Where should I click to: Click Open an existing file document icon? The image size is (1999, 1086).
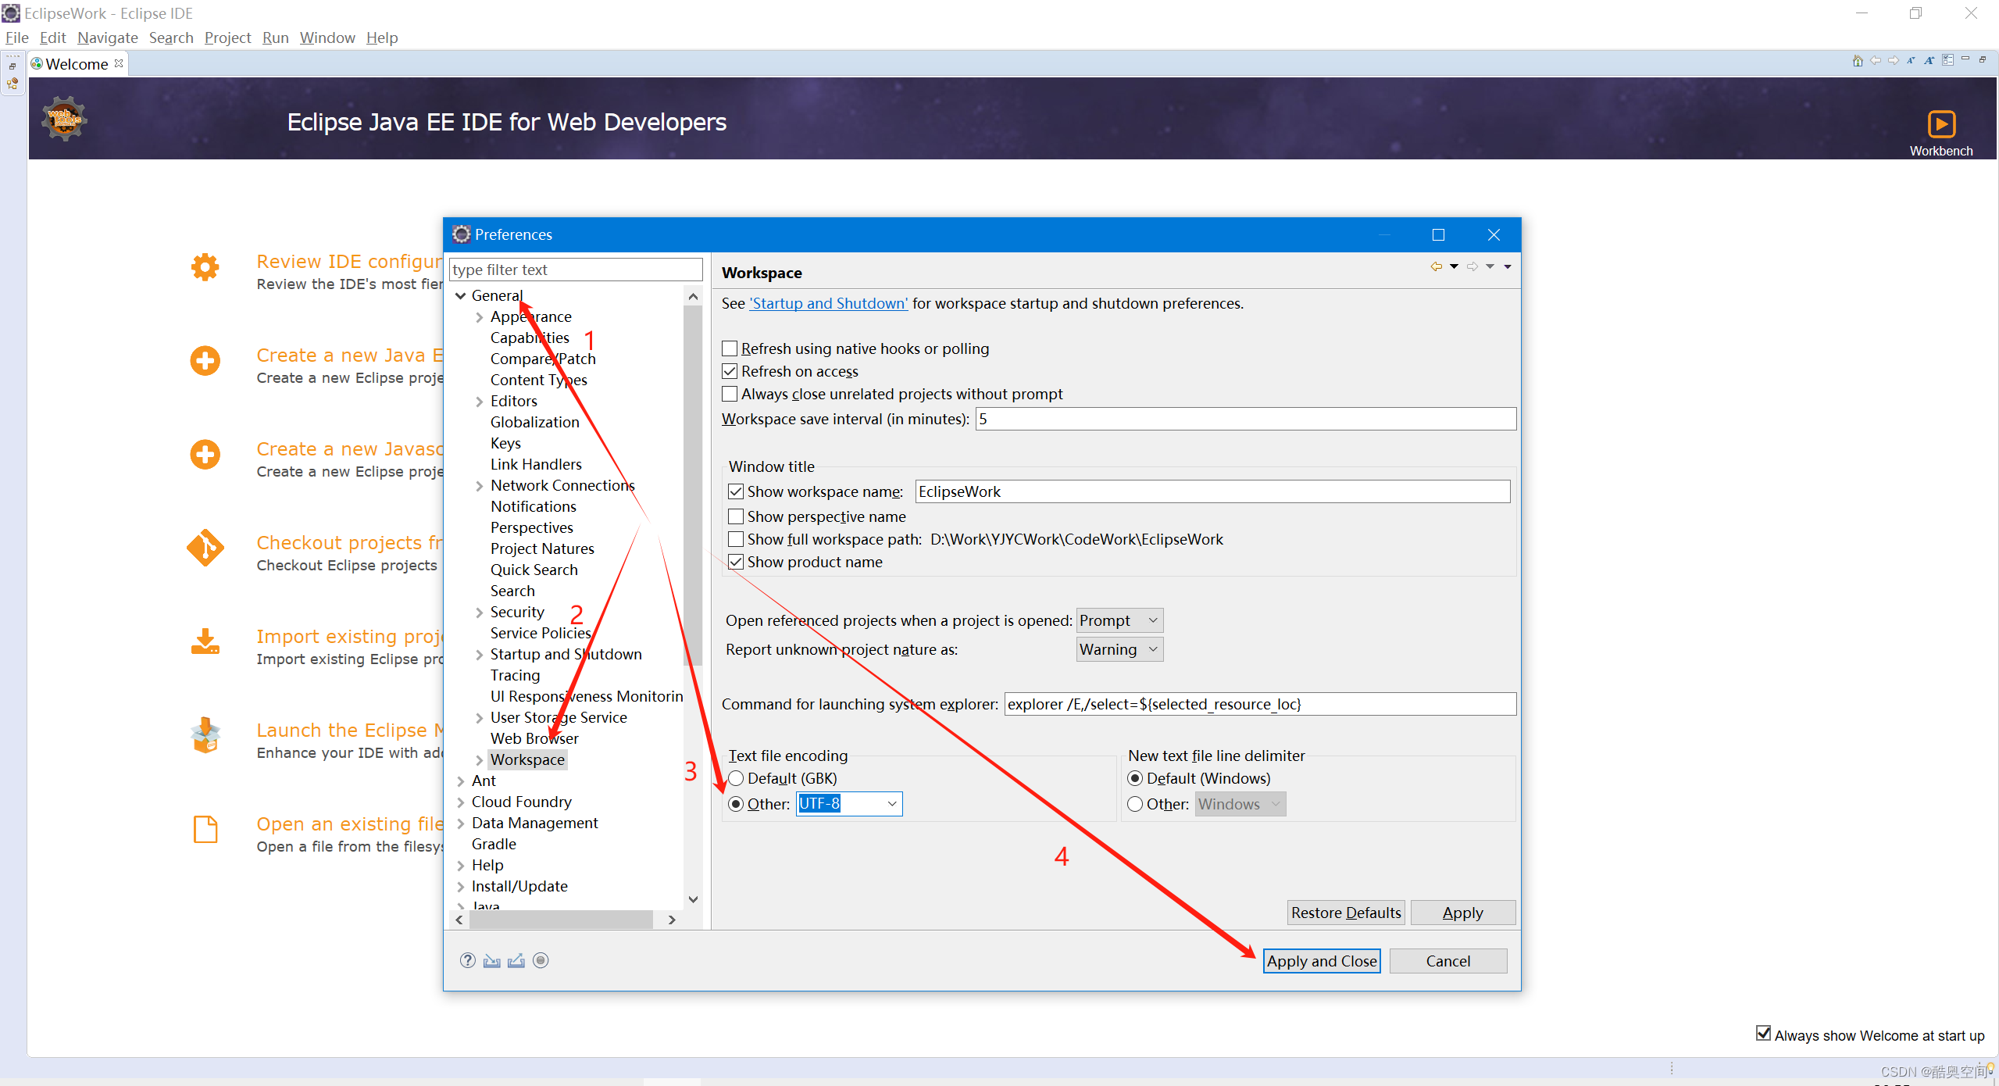pos(205,829)
